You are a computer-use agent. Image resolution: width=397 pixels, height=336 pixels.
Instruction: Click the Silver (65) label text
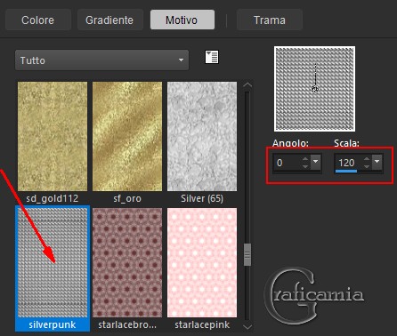[202, 198]
